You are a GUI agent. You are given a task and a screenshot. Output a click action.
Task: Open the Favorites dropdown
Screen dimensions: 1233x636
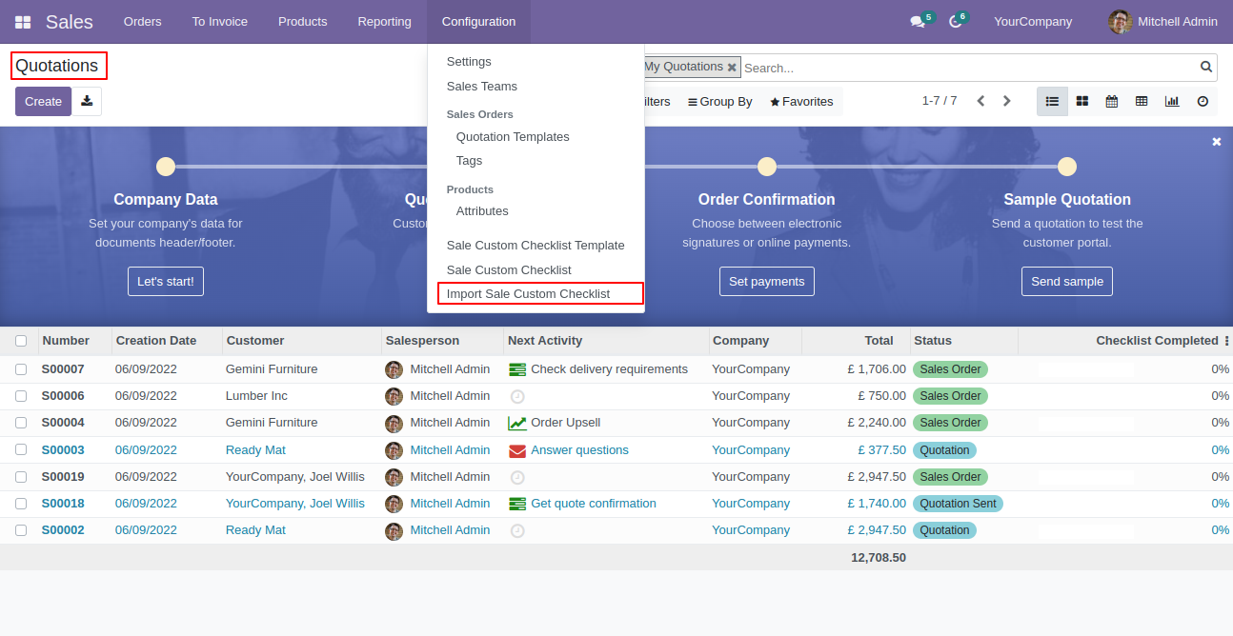(801, 102)
